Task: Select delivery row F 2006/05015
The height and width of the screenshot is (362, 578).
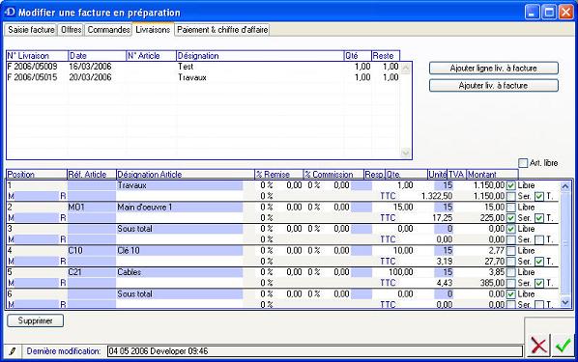Action: pos(204,77)
